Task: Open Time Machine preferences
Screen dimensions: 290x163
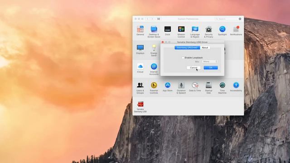Action: click(x=222, y=88)
